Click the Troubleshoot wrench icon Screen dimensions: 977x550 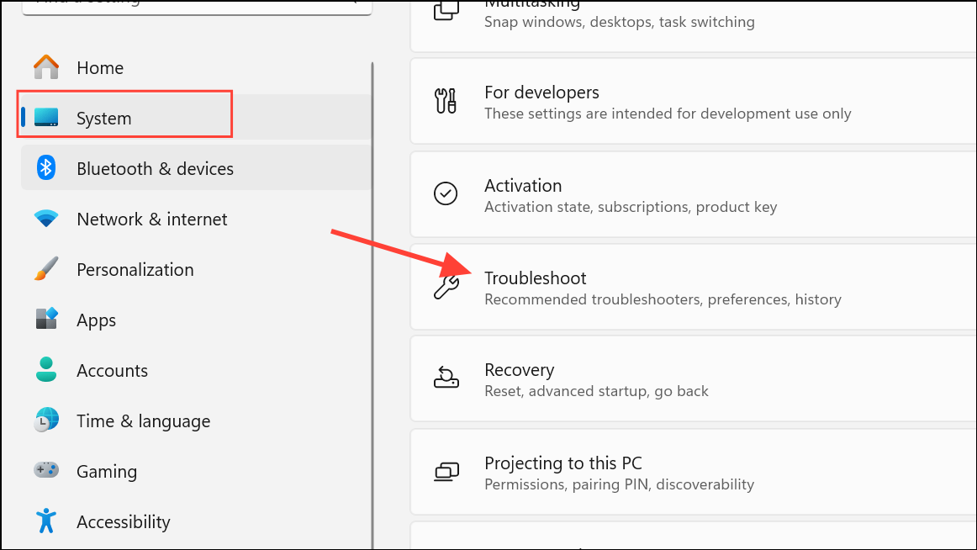click(x=446, y=287)
